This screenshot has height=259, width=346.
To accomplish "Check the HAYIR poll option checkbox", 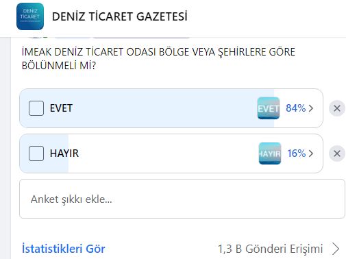I will click(x=36, y=153).
